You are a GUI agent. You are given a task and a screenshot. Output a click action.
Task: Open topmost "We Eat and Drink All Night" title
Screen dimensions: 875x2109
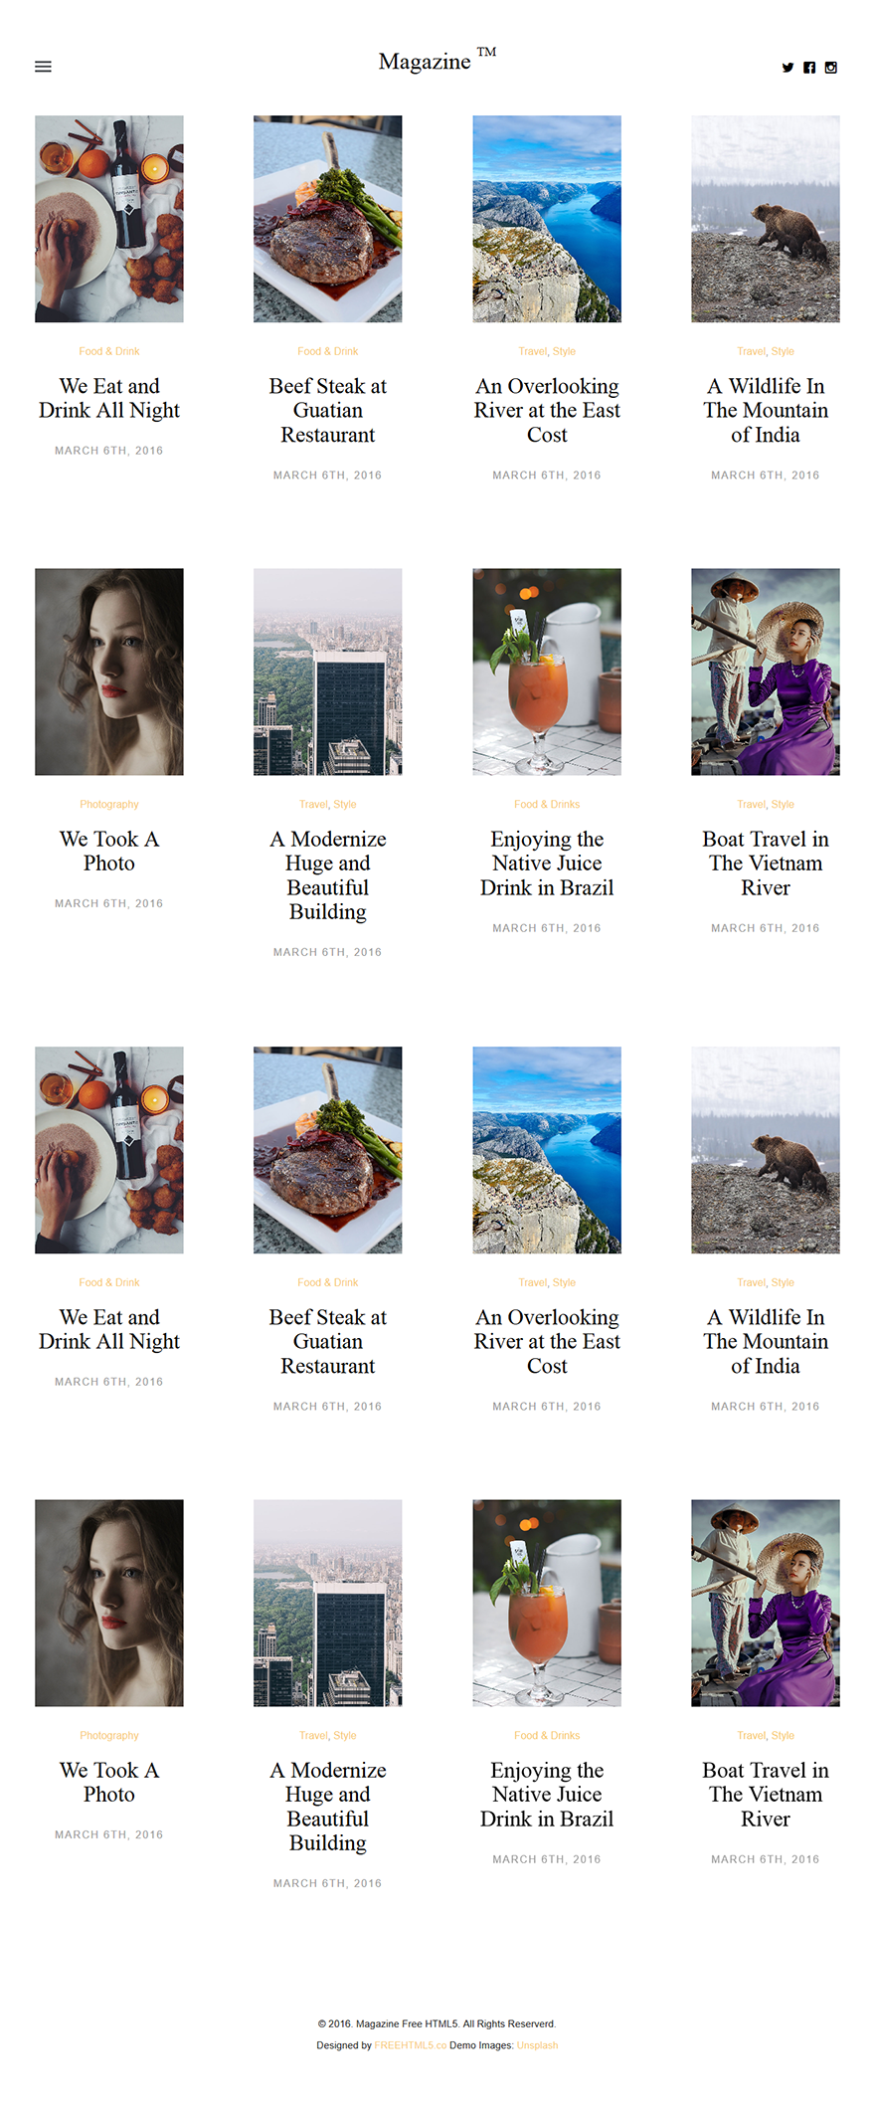tap(109, 398)
